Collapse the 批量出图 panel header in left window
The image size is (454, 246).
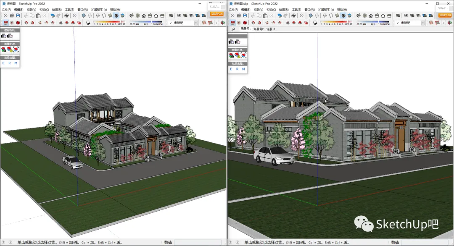[10, 58]
